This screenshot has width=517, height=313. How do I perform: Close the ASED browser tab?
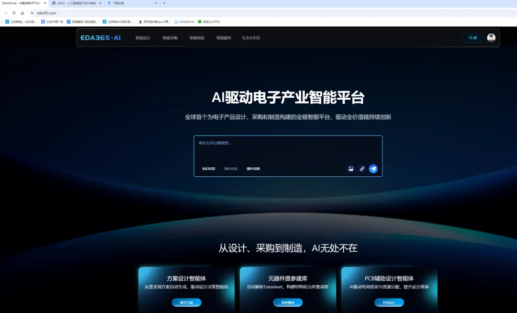tap(100, 3)
